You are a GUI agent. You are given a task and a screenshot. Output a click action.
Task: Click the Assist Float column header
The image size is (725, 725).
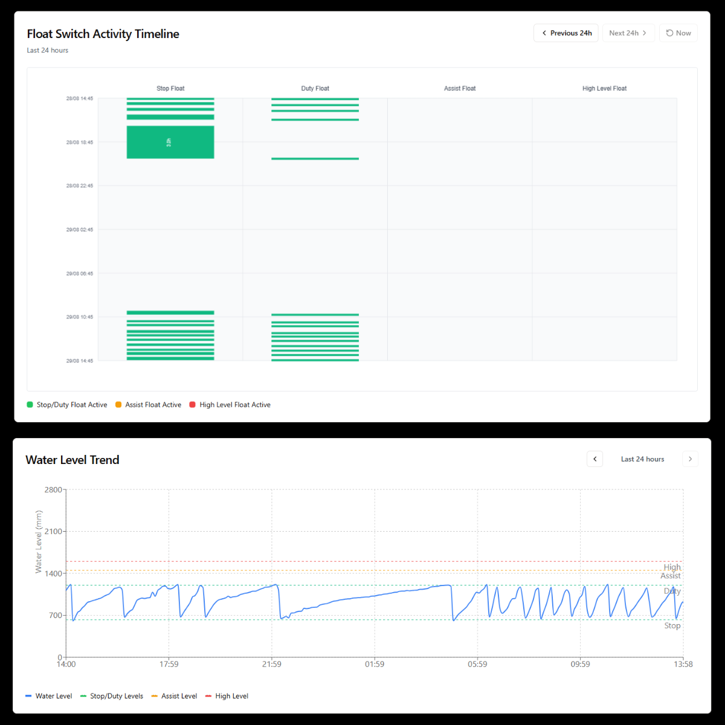460,88
